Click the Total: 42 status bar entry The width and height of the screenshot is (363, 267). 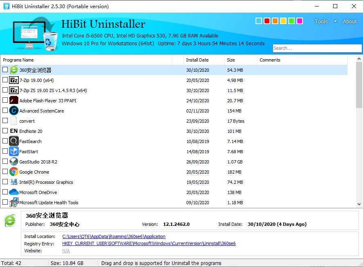click(11, 263)
